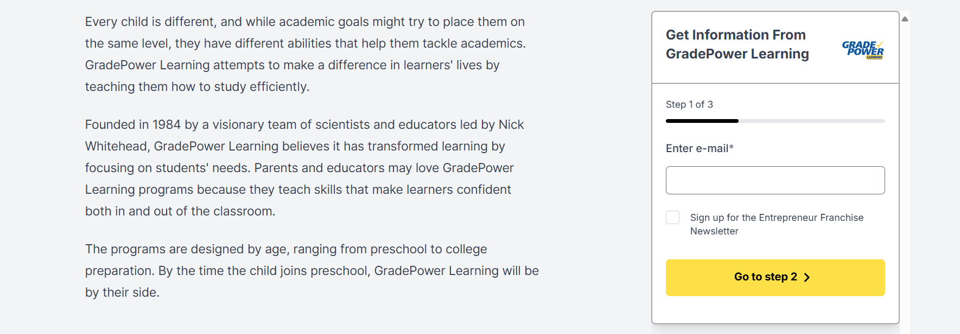Click the Enter e-mail field label

tap(700, 148)
